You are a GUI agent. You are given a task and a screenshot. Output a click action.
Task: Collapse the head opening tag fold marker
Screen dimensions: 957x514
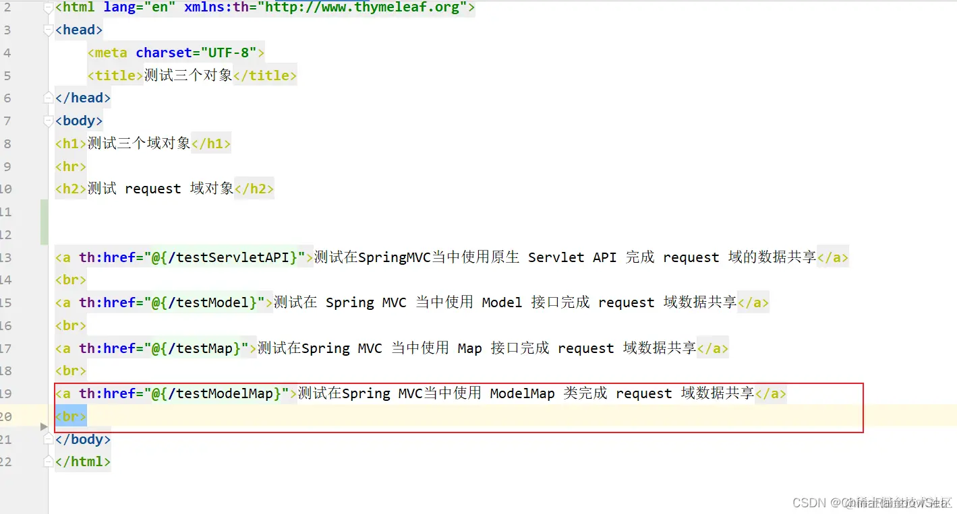(48, 30)
